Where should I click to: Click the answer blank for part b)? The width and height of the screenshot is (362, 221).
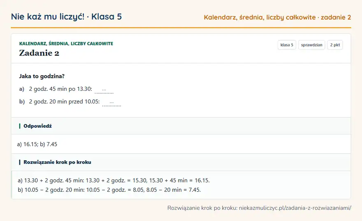[112, 103]
